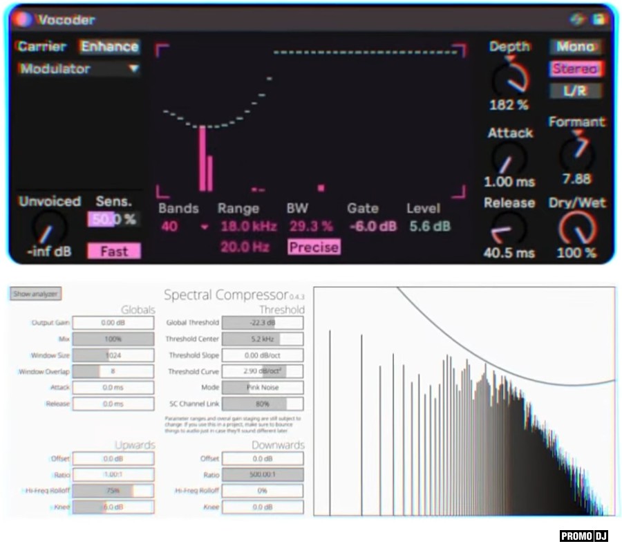Disable the Fast sensitivity toggle

(x=114, y=251)
